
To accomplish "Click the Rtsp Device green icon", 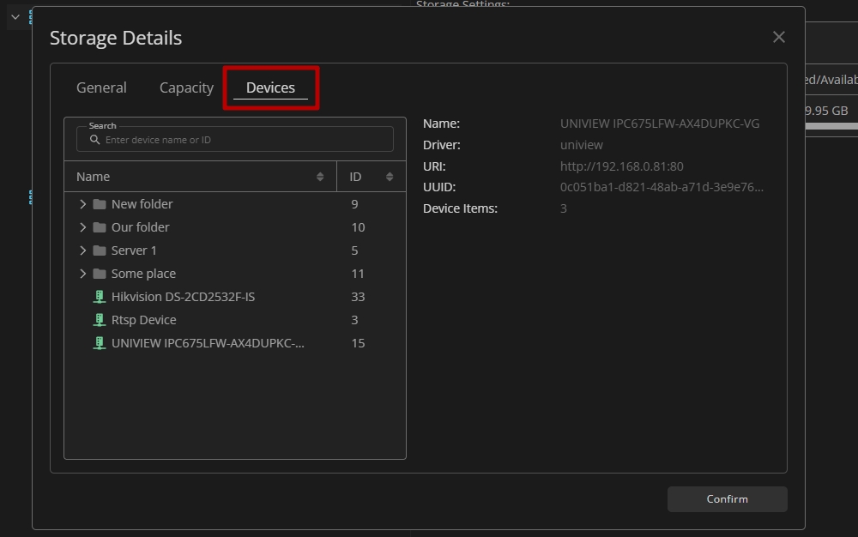I will coord(99,320).
